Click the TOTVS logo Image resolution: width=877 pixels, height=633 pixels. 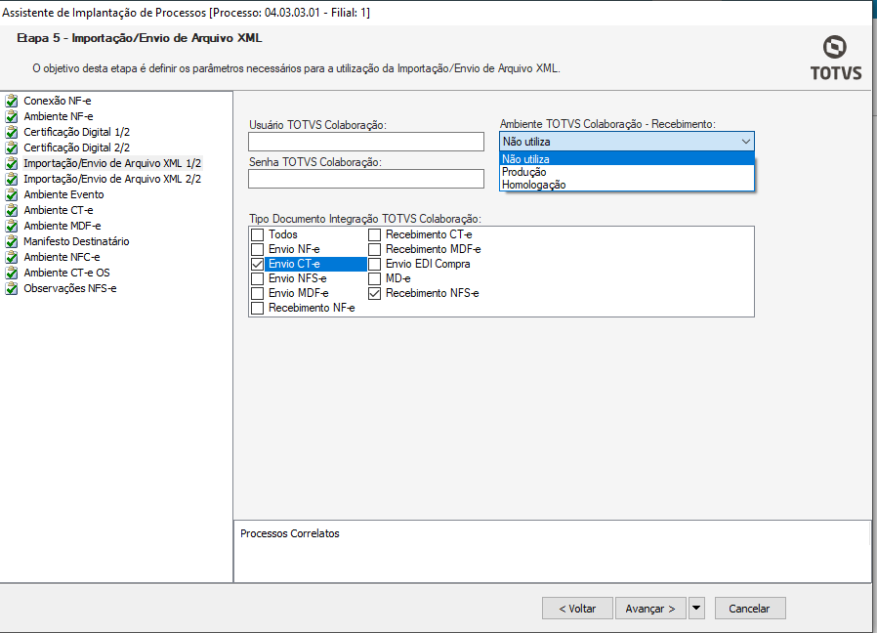click(x=836, y=59)
